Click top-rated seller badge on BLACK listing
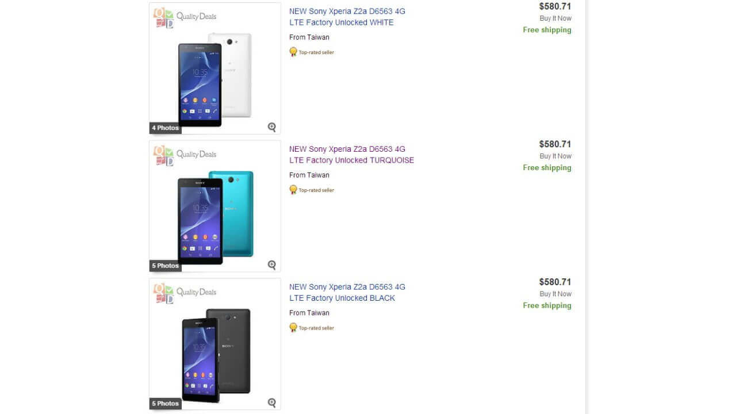This screenshot has width=736, height=414. click(x=312, y=328)
